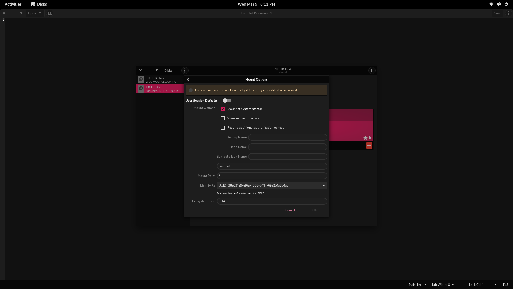Select the 500 GB WDC disk in sidebar
Screen dimensions: 513x289
click(160, 79)
